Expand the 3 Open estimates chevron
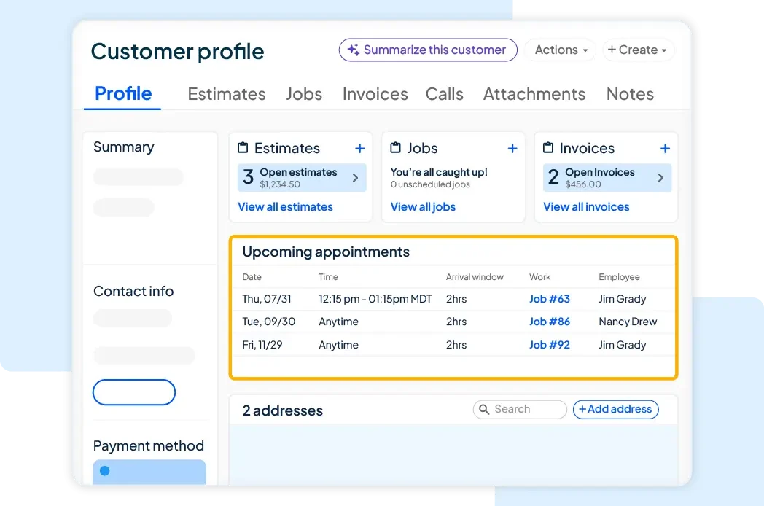The width and height of the screenshot is (764, 506). (x=355, y=178)
